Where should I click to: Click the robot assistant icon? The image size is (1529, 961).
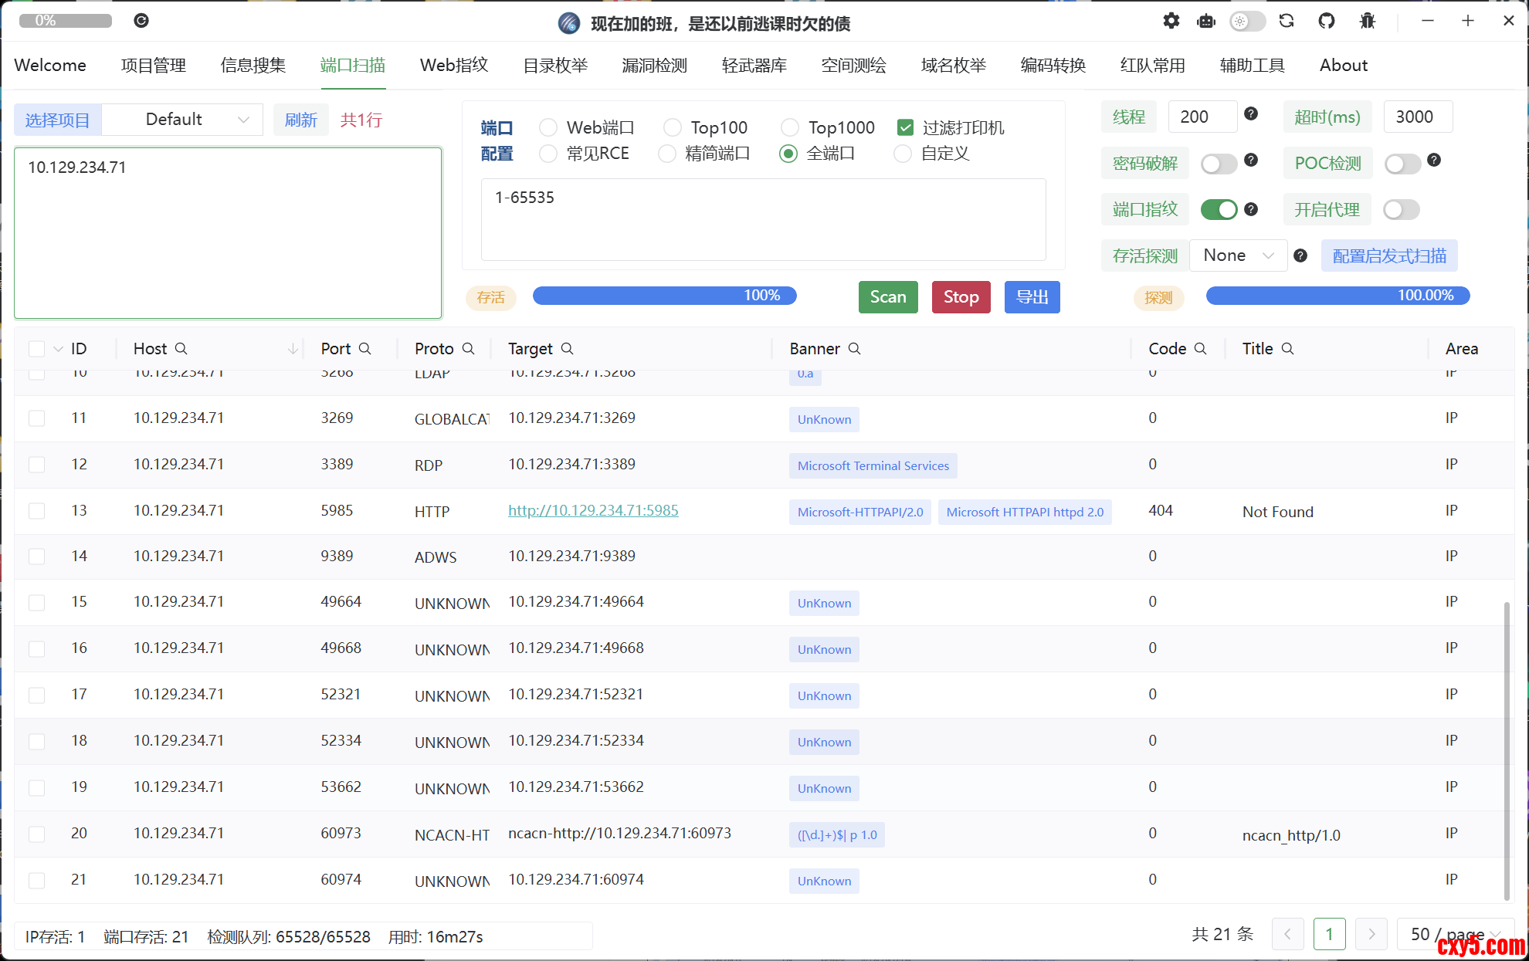tap(1206, 21)
